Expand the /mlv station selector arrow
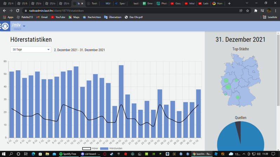The height and width of the screenshot is (157, 280). click(24, 26)
